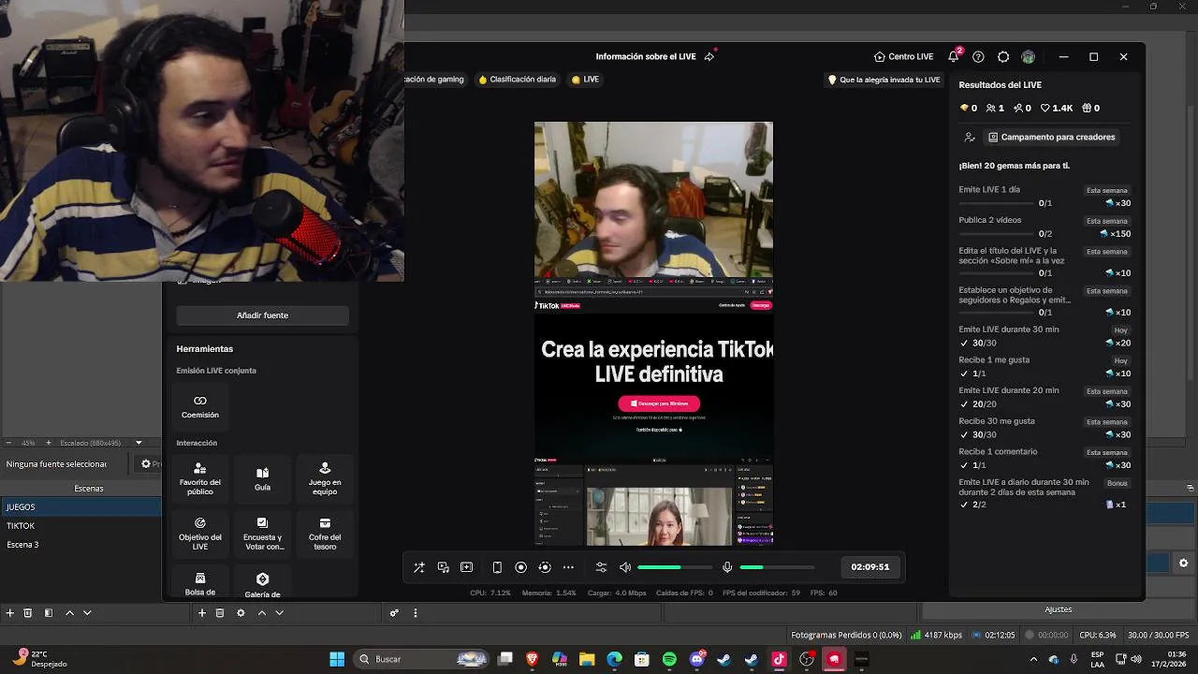Open Discord from taskbar
Image resolution: width=1198 pixels, height=674 pixels.
(x=696, y=659)
